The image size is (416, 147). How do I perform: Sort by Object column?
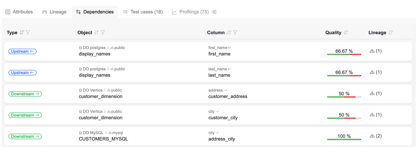97,32
